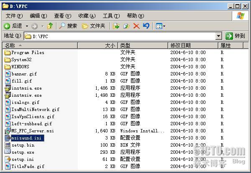251x173 pixels.
Task: Open the Views icon dropdown
Action: (x=161, y=26)
